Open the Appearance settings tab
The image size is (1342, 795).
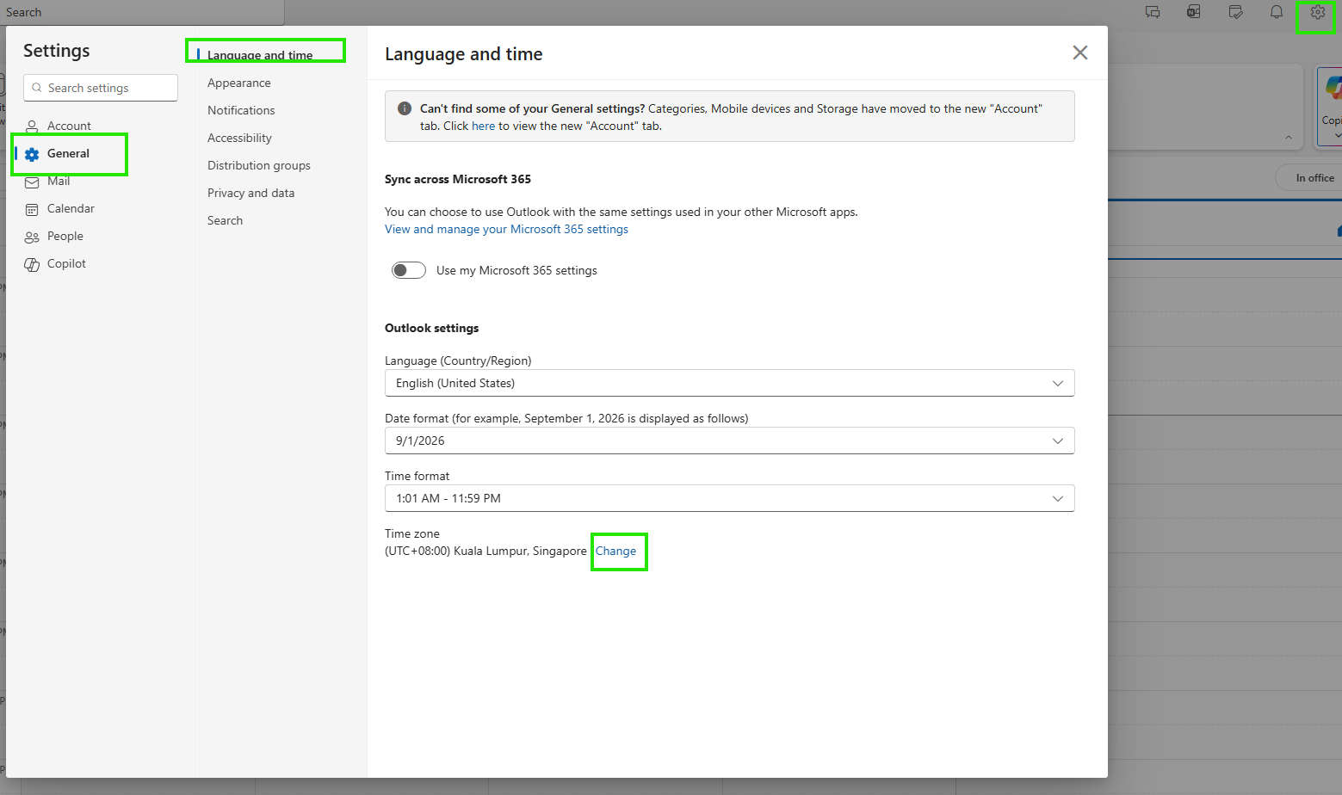coord(239,83)
